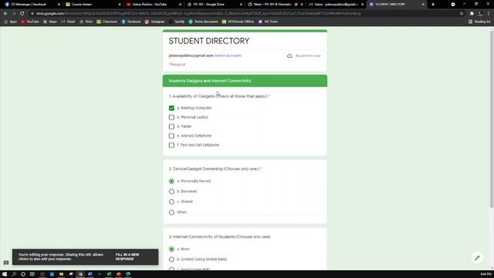
Task: Select None for internet connectivity
Action: pyautogui.click(x=171, y=249)
